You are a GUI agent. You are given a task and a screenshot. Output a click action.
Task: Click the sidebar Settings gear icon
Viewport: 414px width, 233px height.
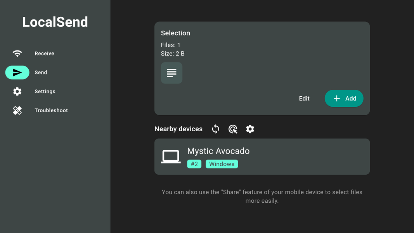point(17,92)
